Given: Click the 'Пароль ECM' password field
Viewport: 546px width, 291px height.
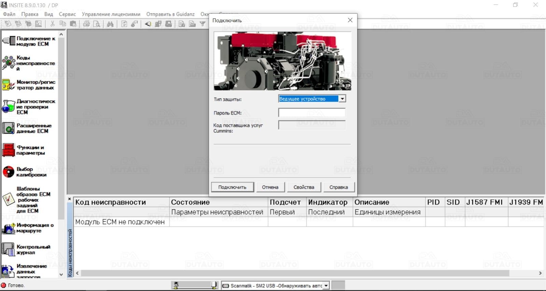Looking at the screenshot, I should pos(311,113).
